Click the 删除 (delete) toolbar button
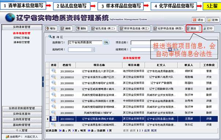 click(81, 29)
